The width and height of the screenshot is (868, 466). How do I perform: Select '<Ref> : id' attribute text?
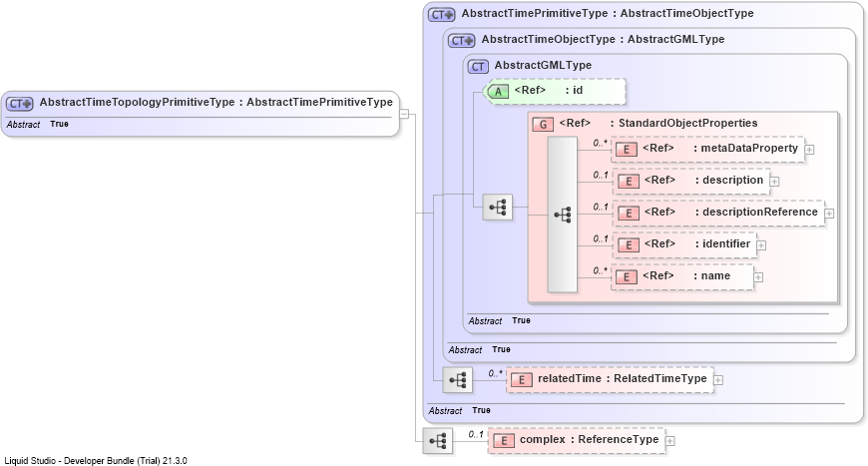pos(548,90)
